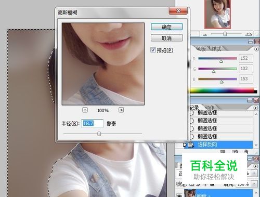Click the navigator thumbnail of the portrait

click(x=217, y=14)
